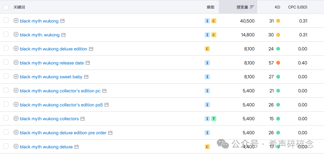
Task: Tick checkbox for 'black myth wukong deluxe edition'
Action: (x=6, y=48)
